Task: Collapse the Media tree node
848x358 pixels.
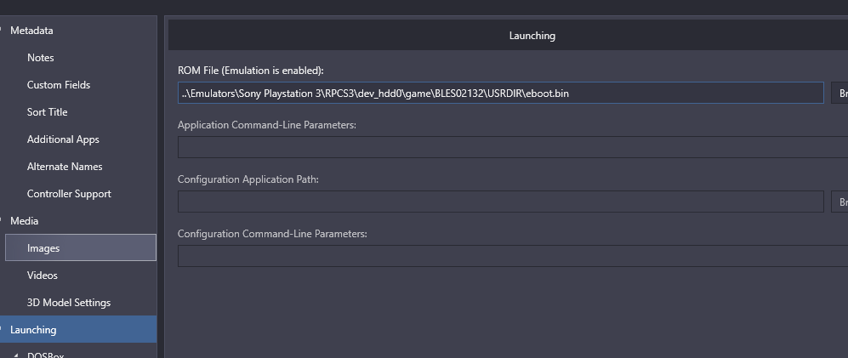Action: point(2,220)
